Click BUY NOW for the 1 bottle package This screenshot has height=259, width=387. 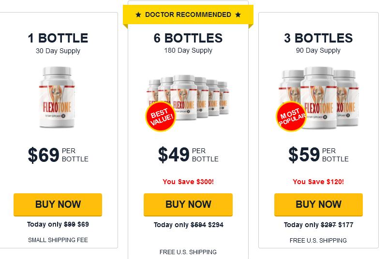[x=58, y=204]
